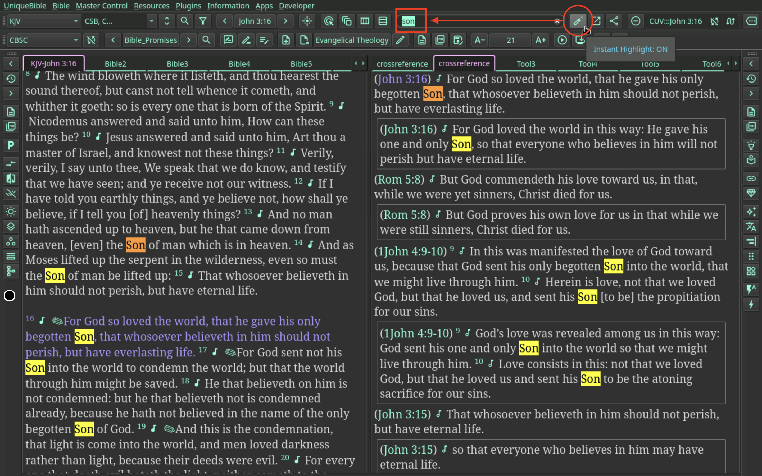Expand the CSB, C... versions dropdown arrow
This screenshot has height=476, width=762.
151,21
